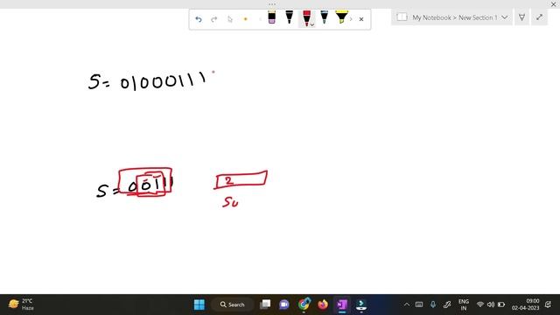The image size is (560, 315).
Task: Open Firefox from the taskbar
Action: click(x=323, y=304)
